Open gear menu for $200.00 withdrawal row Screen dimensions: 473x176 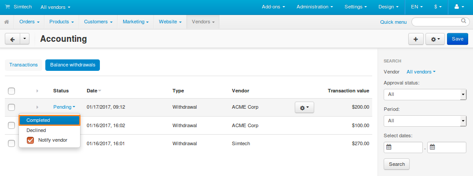pos(304,107)
